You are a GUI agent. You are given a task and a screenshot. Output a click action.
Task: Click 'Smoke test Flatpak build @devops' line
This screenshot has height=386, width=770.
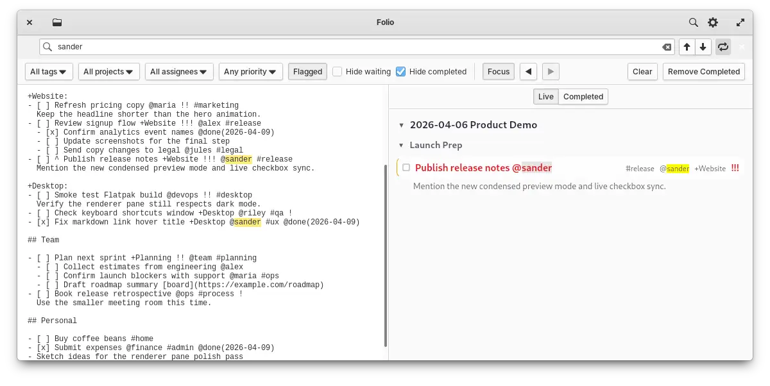coord(140,195)
